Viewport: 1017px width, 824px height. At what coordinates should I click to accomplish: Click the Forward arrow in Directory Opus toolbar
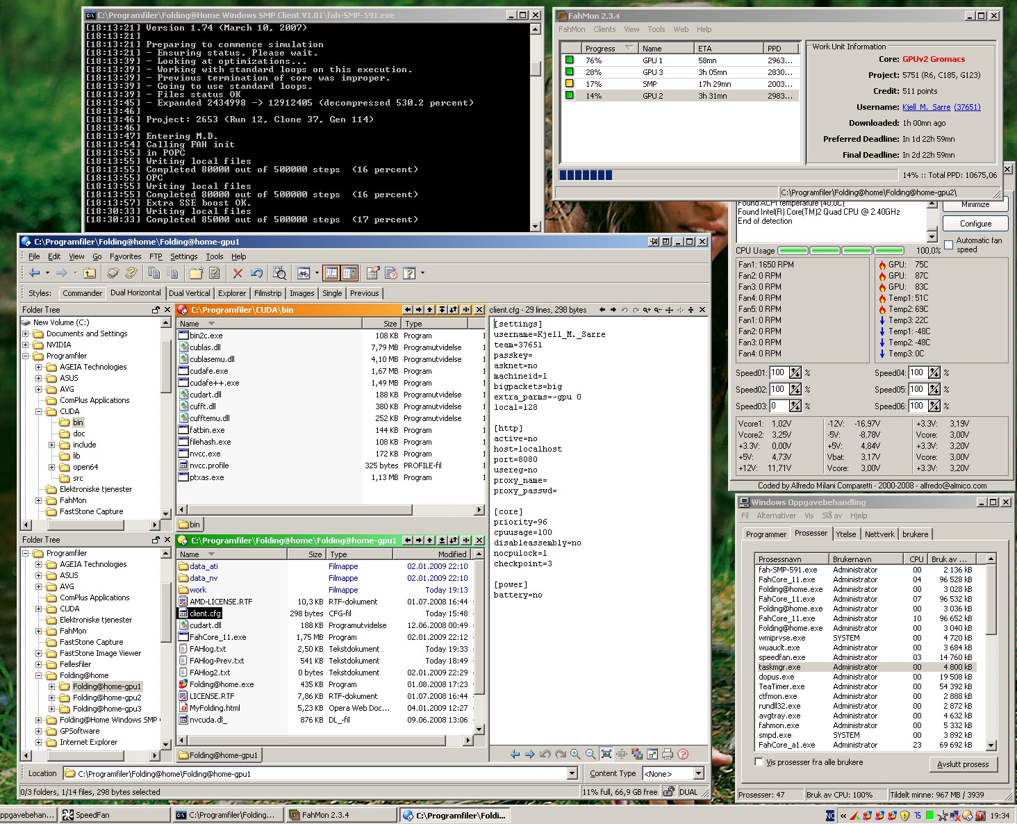[x=62, y=273]
